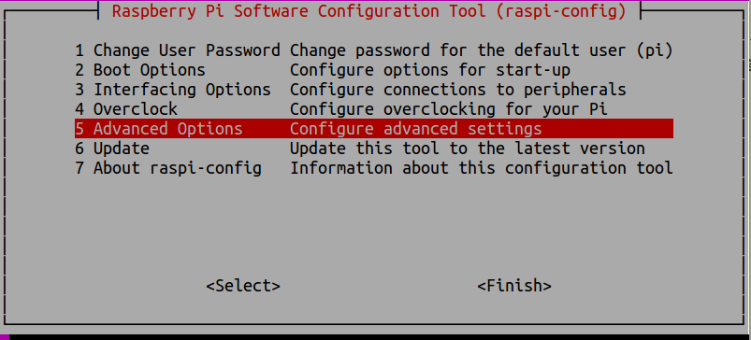751x340 pixels.
Task: Open Boot Options menu item
Action: (x=373, y=70)
